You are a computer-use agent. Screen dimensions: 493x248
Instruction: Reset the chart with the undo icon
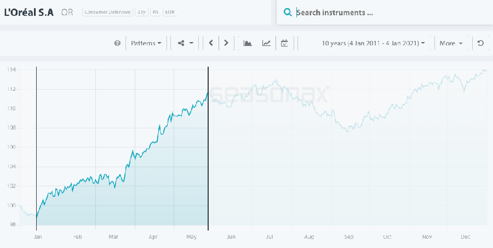[480, 43]
